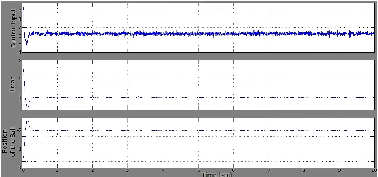This screenshot has width=378, height=177.
Task: Click tick label 2 on the Error y-axis
Action: coord(20,61)
